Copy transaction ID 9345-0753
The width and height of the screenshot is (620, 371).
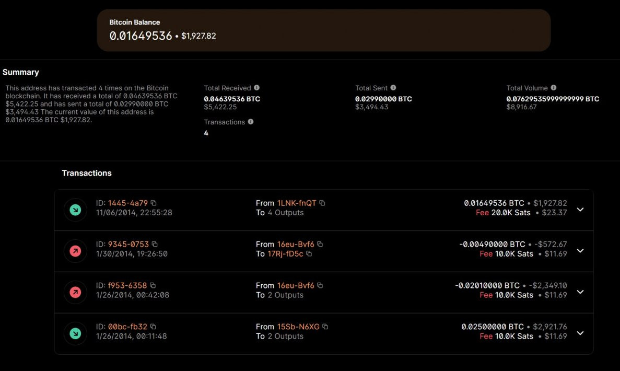pyautogui.click(x=155, y=244)
